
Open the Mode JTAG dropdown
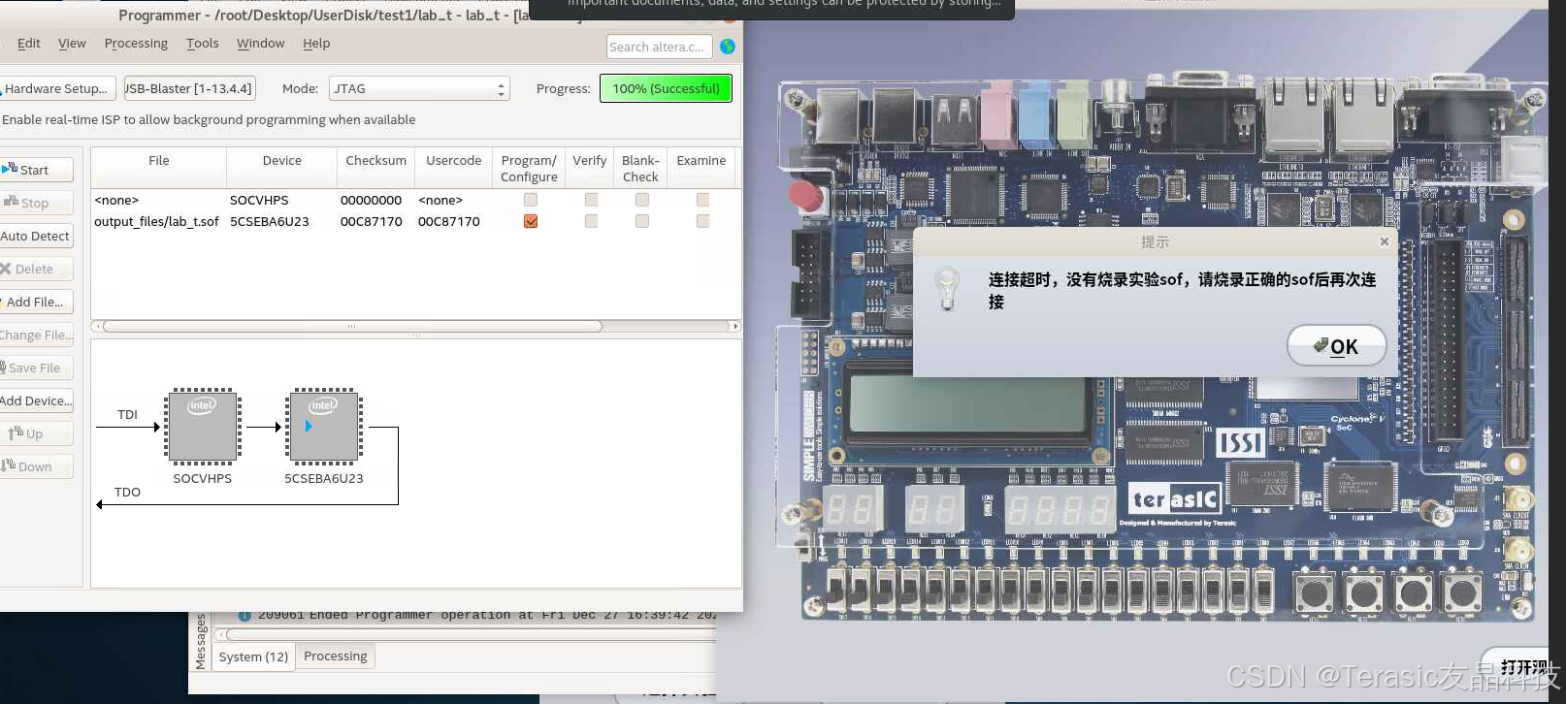tap(419, 88)
